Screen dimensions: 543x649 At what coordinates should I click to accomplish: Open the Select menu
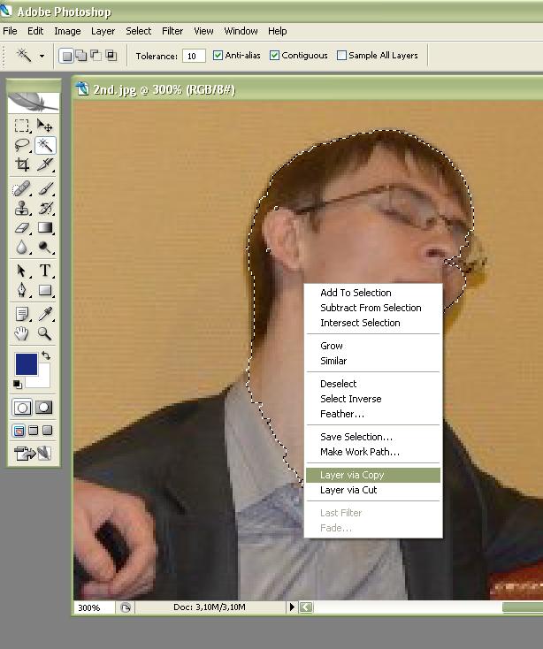pos(139,31)
